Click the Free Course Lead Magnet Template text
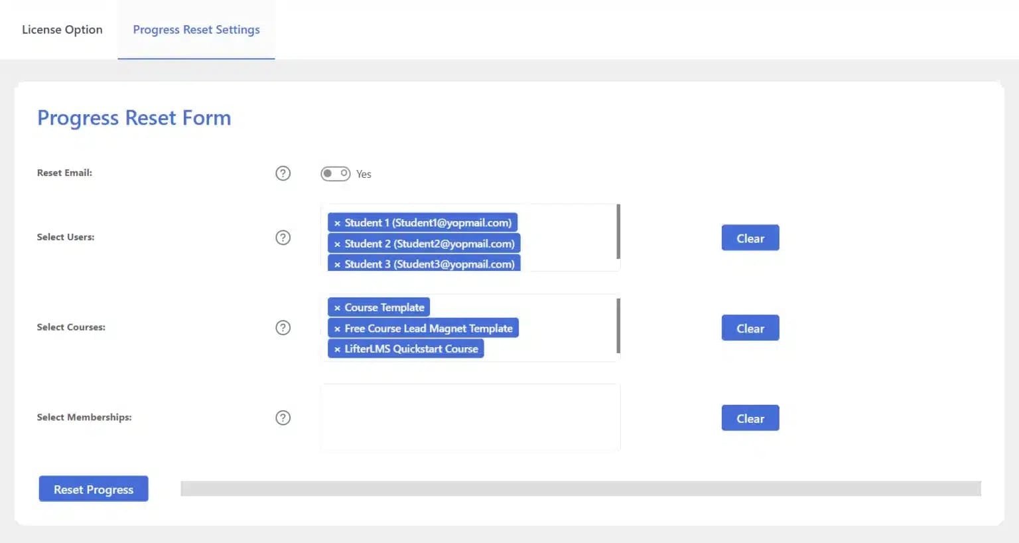Viewport: 1019px width, 543px height. (x=429, y=328)
